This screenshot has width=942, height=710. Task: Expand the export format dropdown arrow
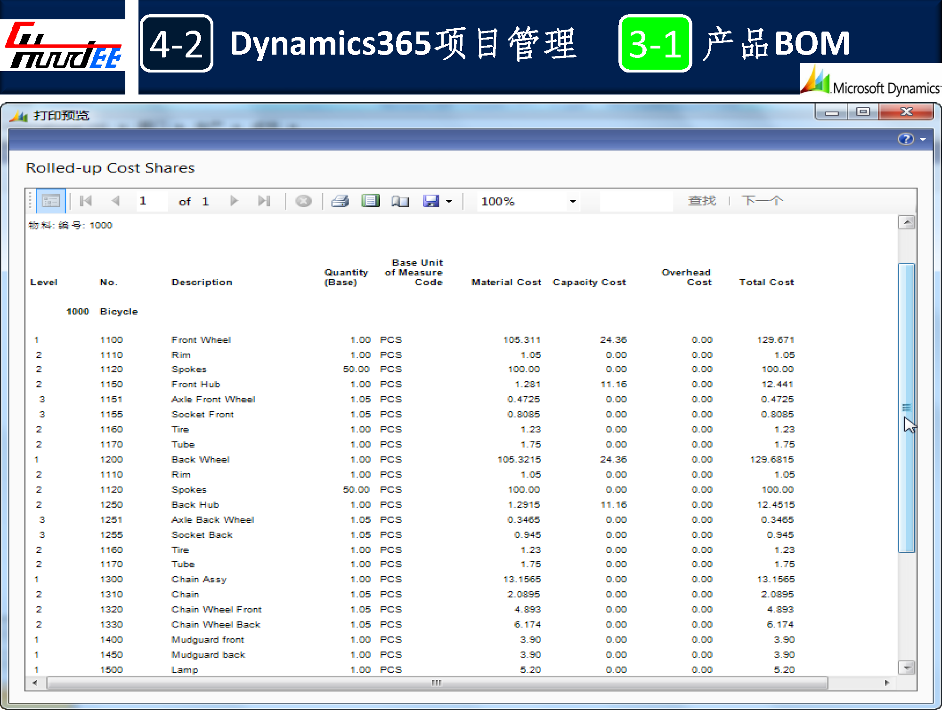point(449,202)
